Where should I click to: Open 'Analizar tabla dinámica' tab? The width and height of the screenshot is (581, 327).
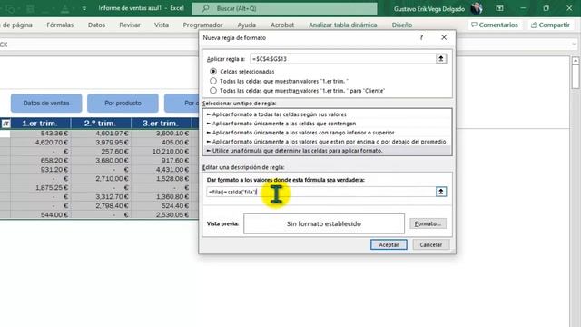343,25
